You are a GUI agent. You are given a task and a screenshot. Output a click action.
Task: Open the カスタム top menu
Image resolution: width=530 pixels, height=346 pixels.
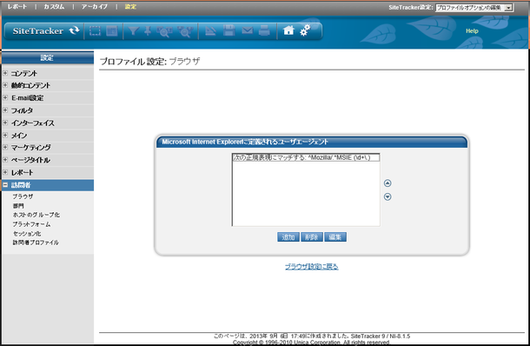54,6
